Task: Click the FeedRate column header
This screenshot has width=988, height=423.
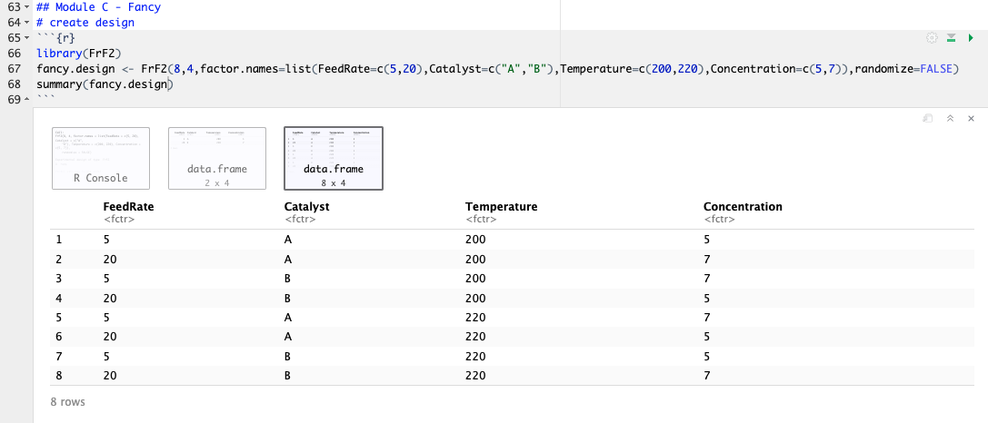Action: point(128,207)
